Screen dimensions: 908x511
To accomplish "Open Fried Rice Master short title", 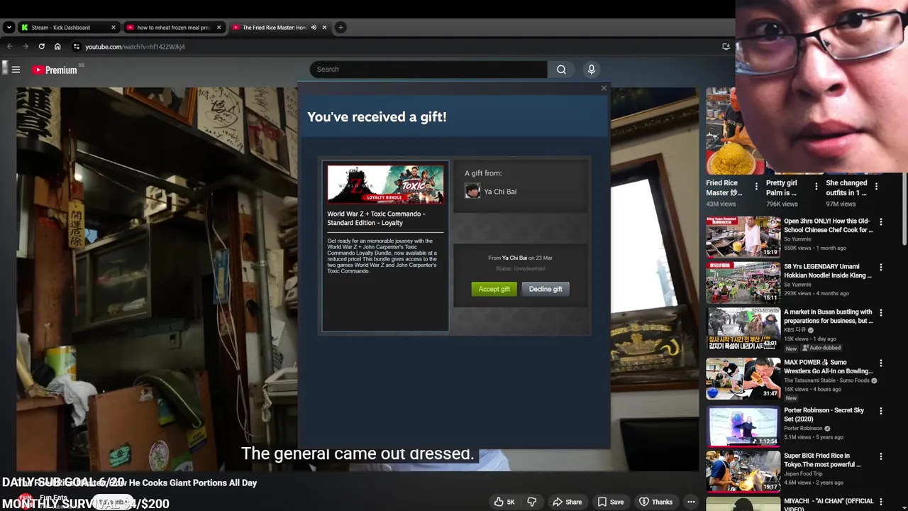I will tap(724, 187).
